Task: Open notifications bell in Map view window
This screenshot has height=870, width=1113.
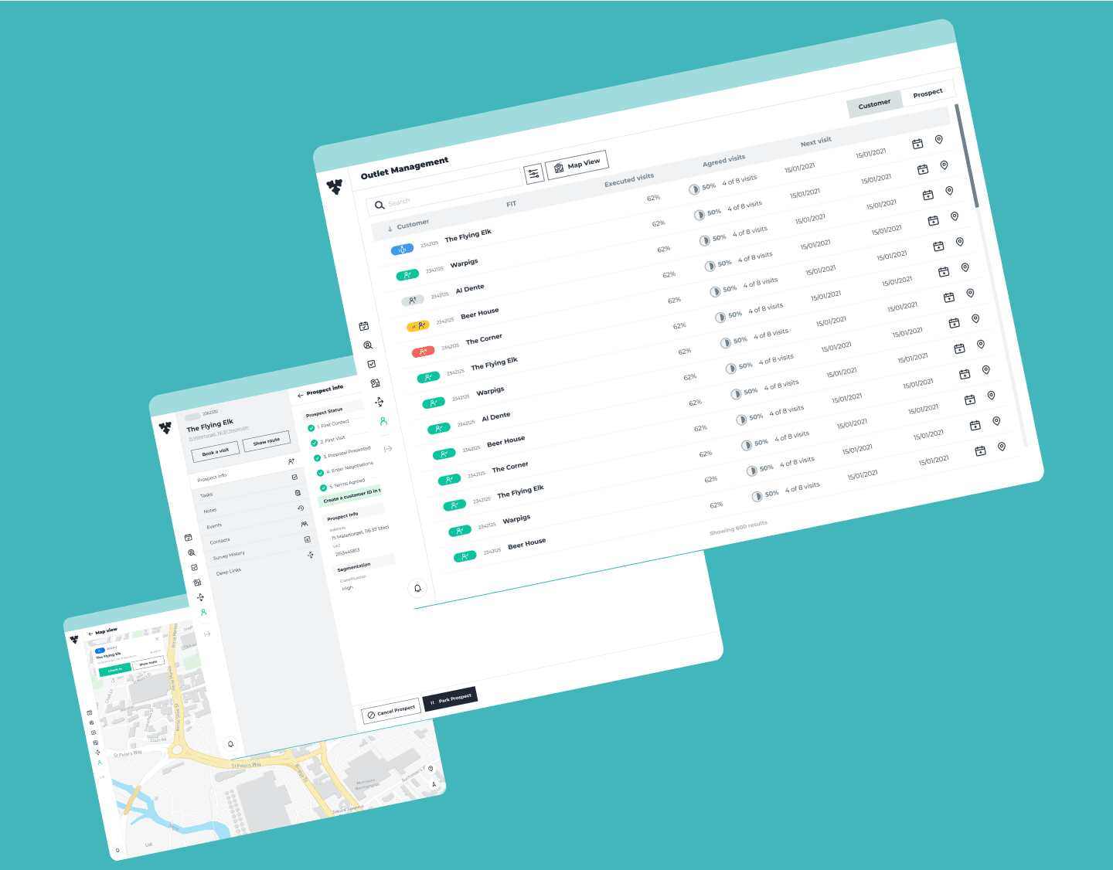Action: pos(117,850)
